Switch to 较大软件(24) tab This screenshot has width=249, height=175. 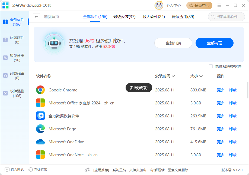[x=154, y=17]
